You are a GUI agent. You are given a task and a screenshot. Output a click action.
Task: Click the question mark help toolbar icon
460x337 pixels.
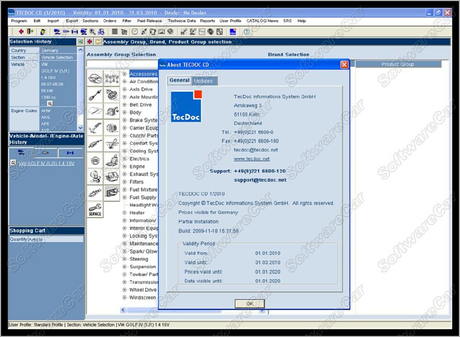pyautogui.click(x=247, y=32)
